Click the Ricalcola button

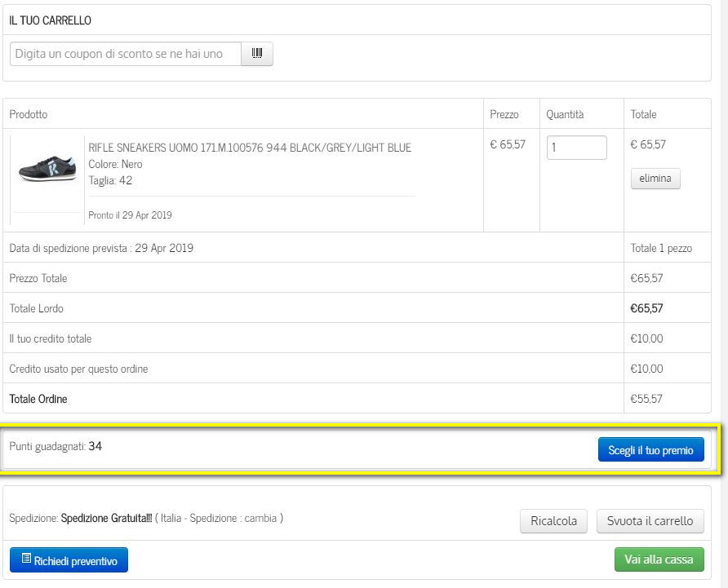(553, 521)
